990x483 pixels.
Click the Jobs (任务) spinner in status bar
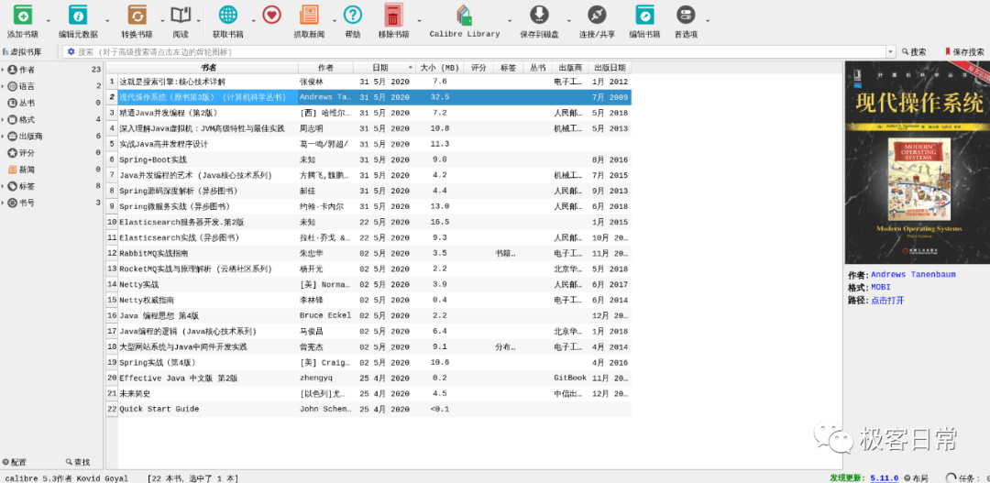pos(951,478)
